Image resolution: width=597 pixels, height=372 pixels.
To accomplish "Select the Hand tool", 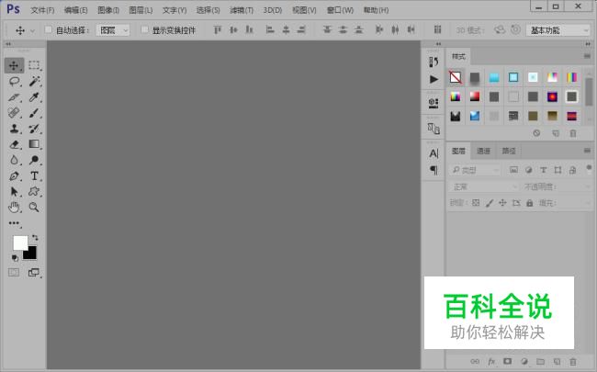I will [14, 208].
